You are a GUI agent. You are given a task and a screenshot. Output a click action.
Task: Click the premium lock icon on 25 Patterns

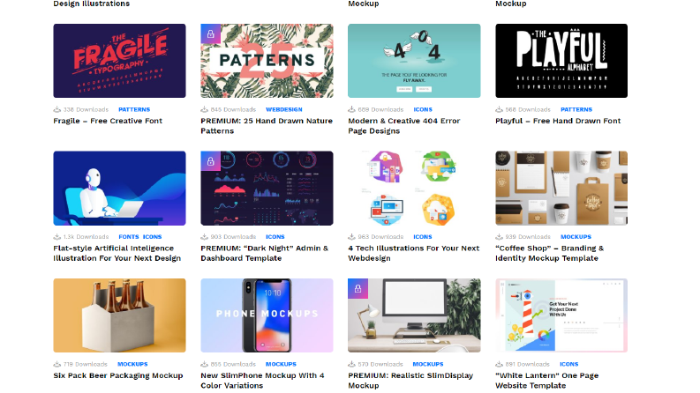(x=210, y=33)
